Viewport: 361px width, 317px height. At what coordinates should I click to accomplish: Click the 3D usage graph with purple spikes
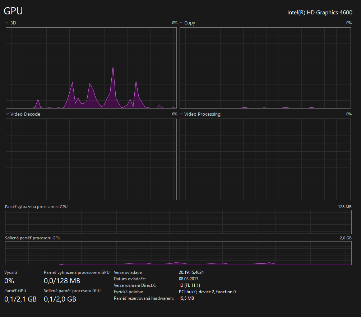[91, 68]
